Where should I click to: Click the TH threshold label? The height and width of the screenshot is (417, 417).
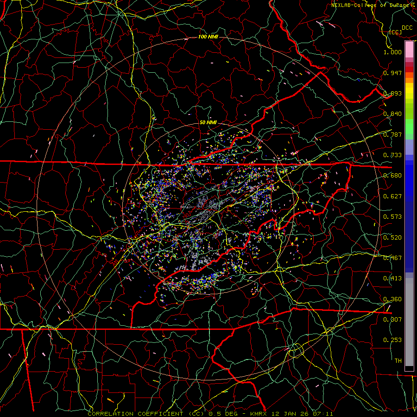tap(398, 361)
